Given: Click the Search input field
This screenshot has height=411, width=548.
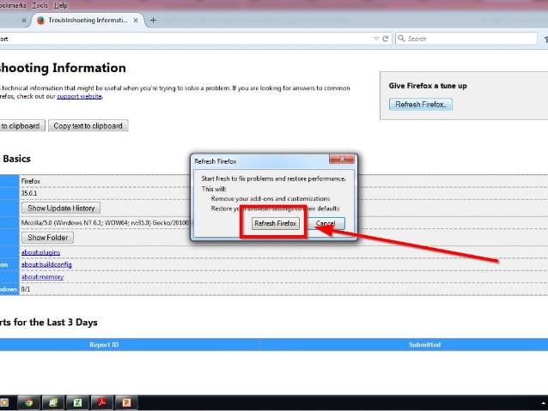Looking at the screenshot, I should pyautogui.click(x=466, y=39).
